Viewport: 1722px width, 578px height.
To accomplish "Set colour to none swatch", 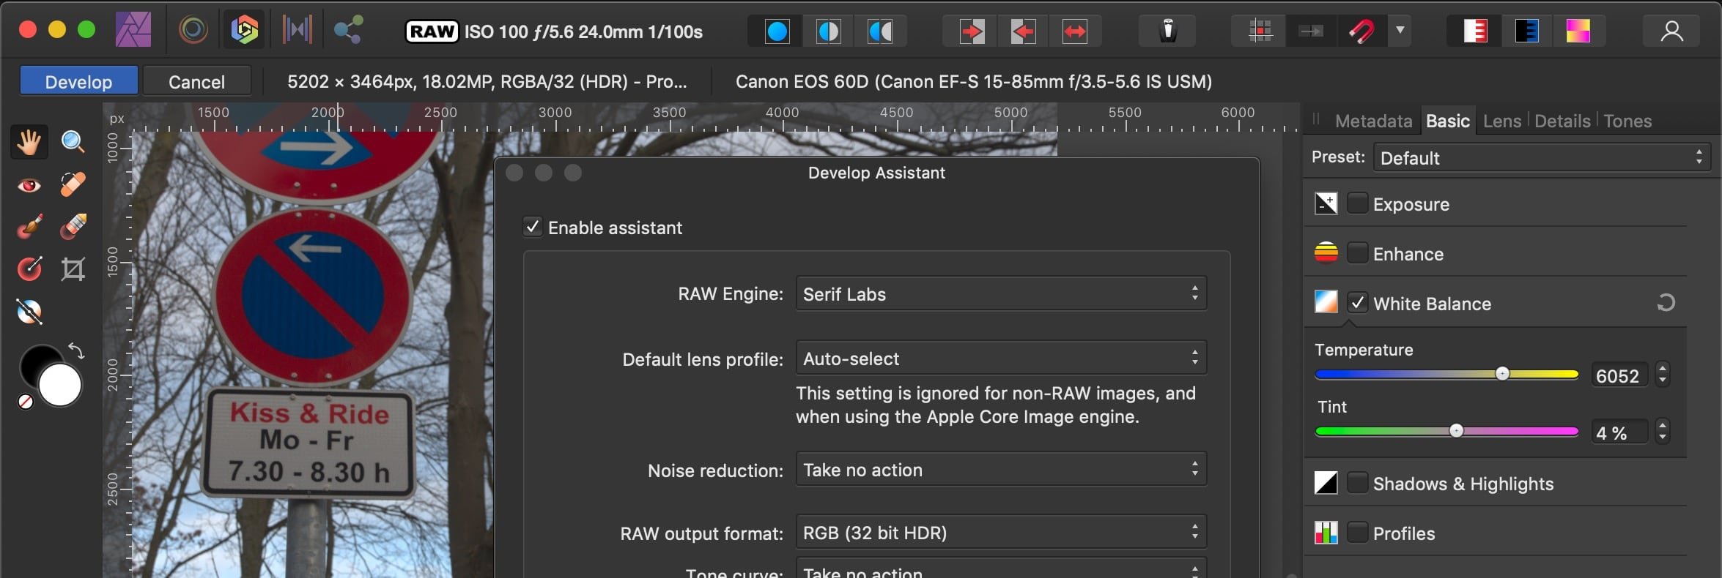I will pos(25,402).
